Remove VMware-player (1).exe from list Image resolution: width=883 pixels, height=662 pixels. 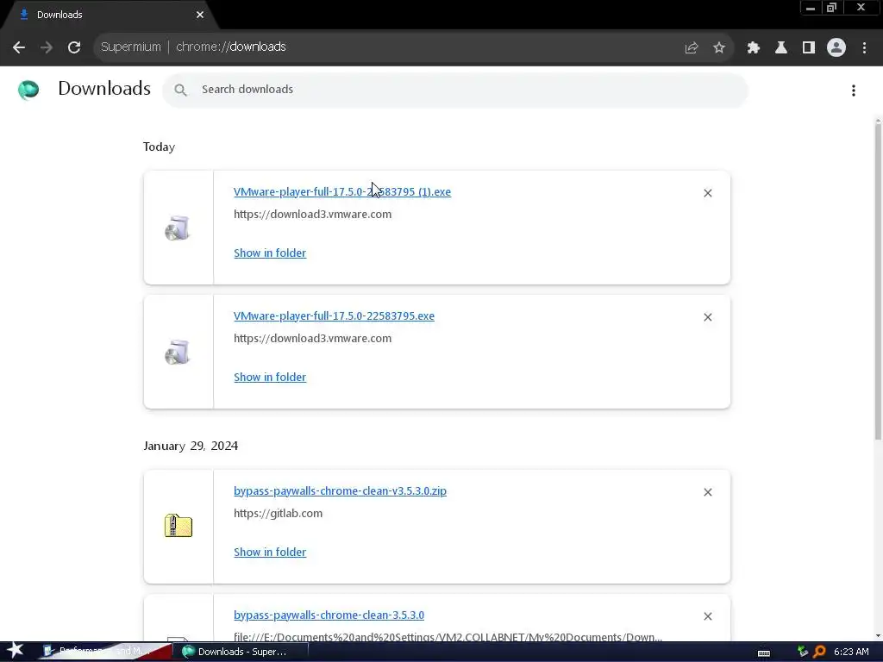coord(707,193)
